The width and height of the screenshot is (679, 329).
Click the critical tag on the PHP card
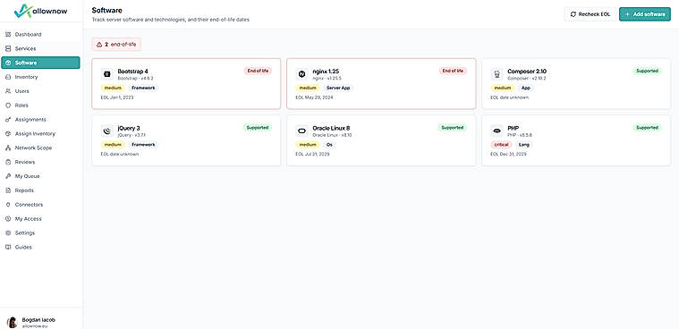pos(503,145)
